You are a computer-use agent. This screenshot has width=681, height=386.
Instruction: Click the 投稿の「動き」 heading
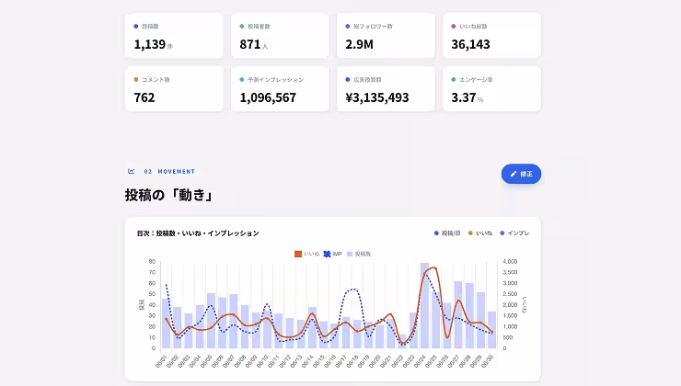(168, 195)
